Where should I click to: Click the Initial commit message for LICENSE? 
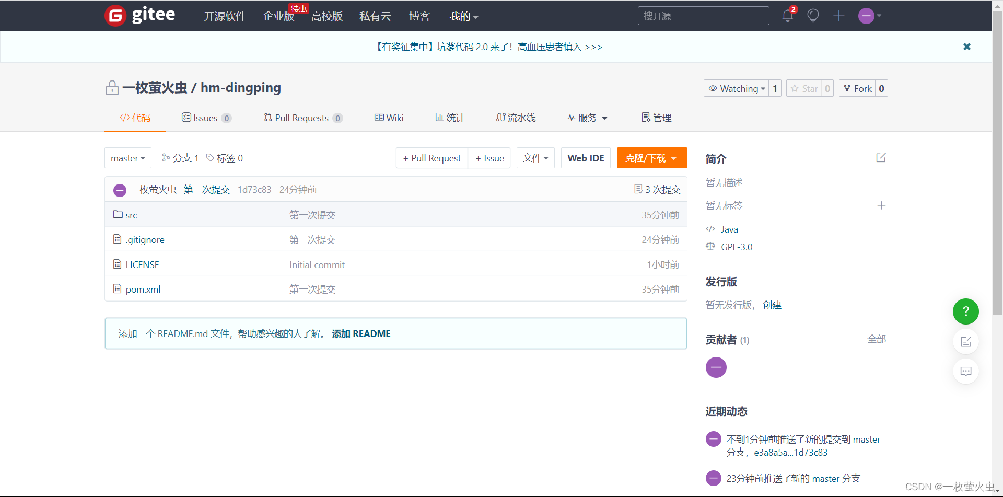tap(317, 264)
